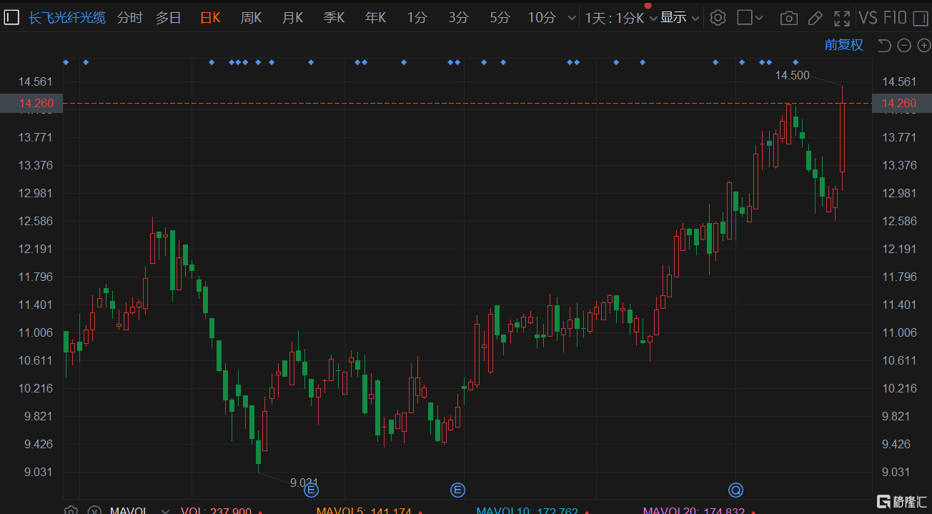Select the 月K monthly tab

click(293, 17)
